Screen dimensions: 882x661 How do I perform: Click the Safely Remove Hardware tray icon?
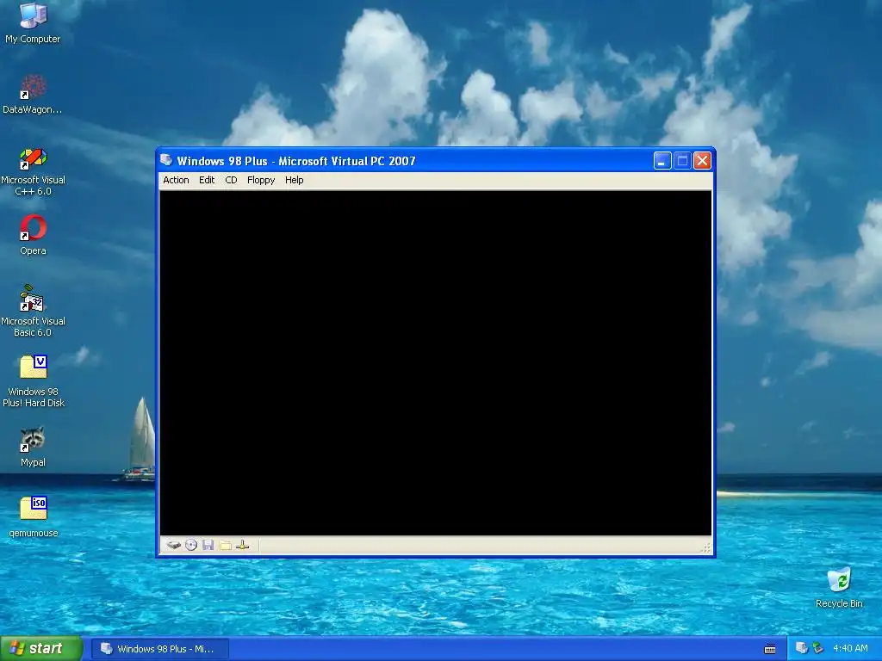[817, 648]
